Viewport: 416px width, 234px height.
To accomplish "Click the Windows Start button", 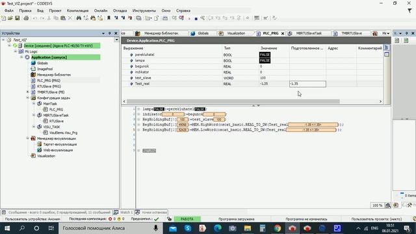I will point(7,228).
